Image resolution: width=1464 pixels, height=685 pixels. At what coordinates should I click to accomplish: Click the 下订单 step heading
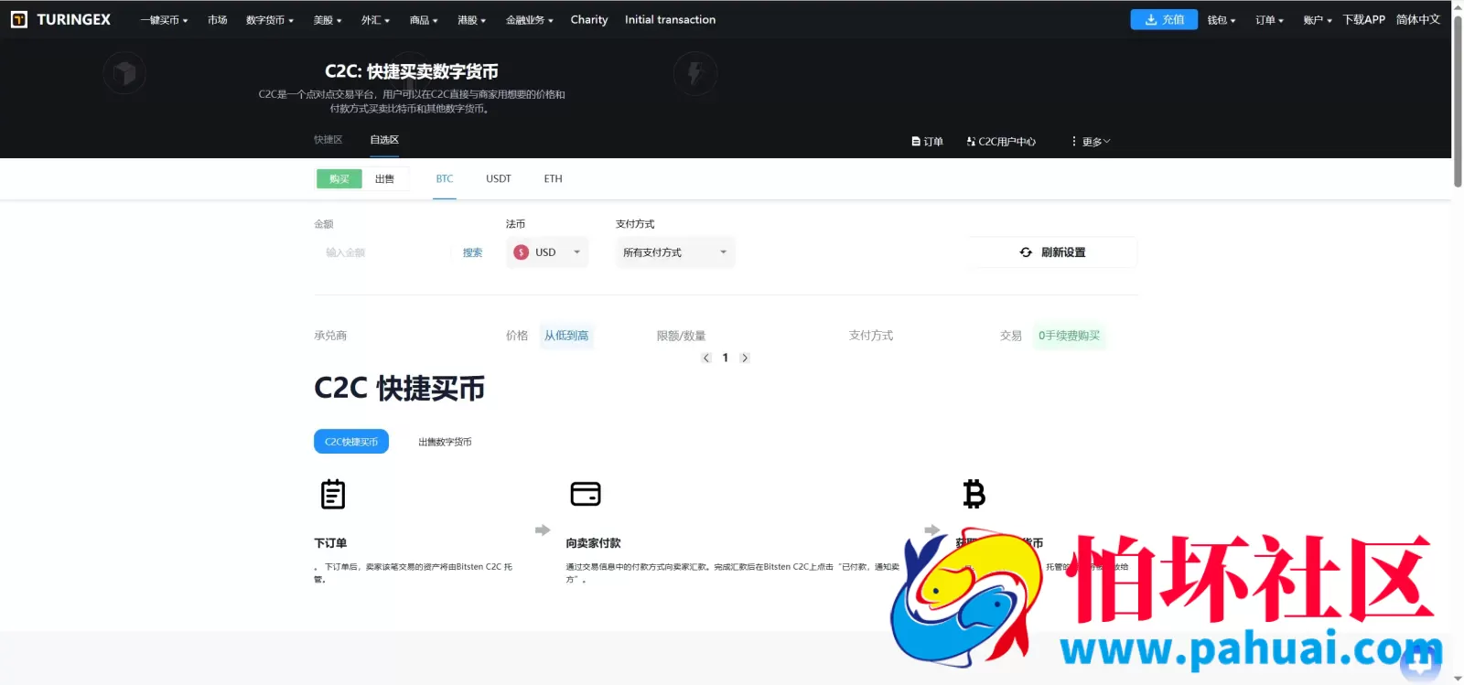point(330,543)
